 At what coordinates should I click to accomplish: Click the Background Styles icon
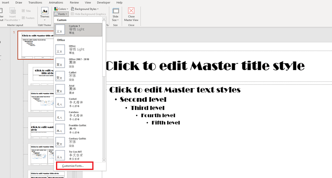pyautogui.click(x=73, y=9)
